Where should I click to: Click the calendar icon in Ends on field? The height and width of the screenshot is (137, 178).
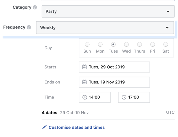[x=84, y=82]
